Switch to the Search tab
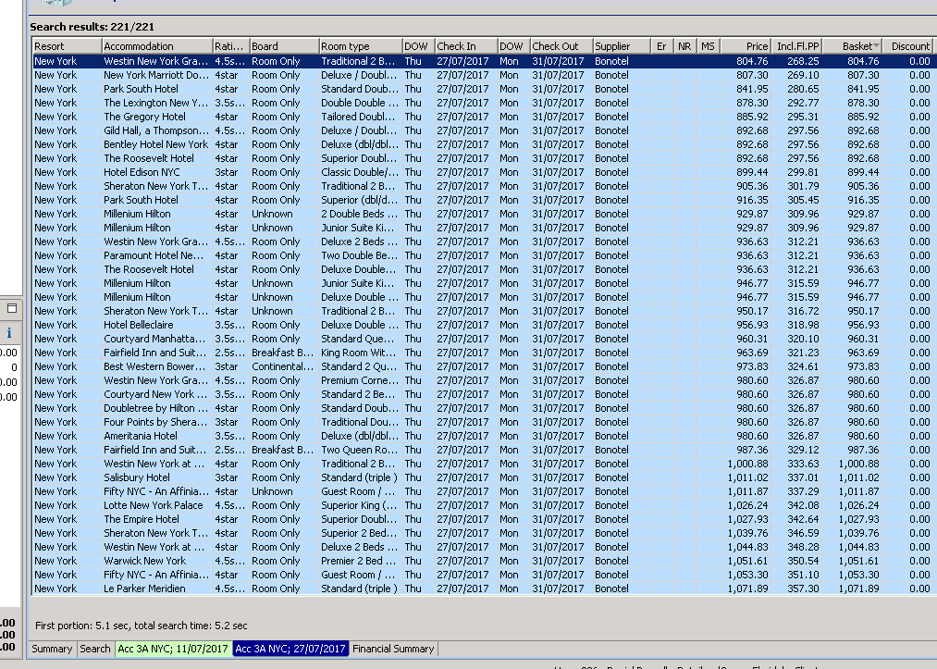 [95, 649]
